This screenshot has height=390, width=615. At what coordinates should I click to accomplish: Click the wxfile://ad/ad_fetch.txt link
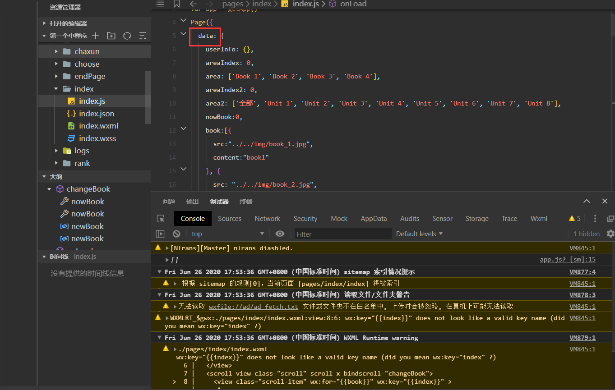(254, 307)
